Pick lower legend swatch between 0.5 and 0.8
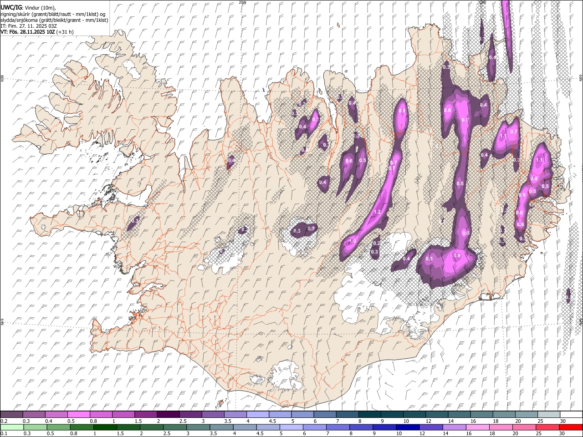 [58, 427]
